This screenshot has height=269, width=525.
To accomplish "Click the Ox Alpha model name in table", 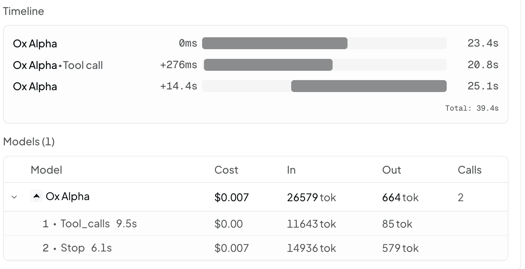I will point(67,196).
